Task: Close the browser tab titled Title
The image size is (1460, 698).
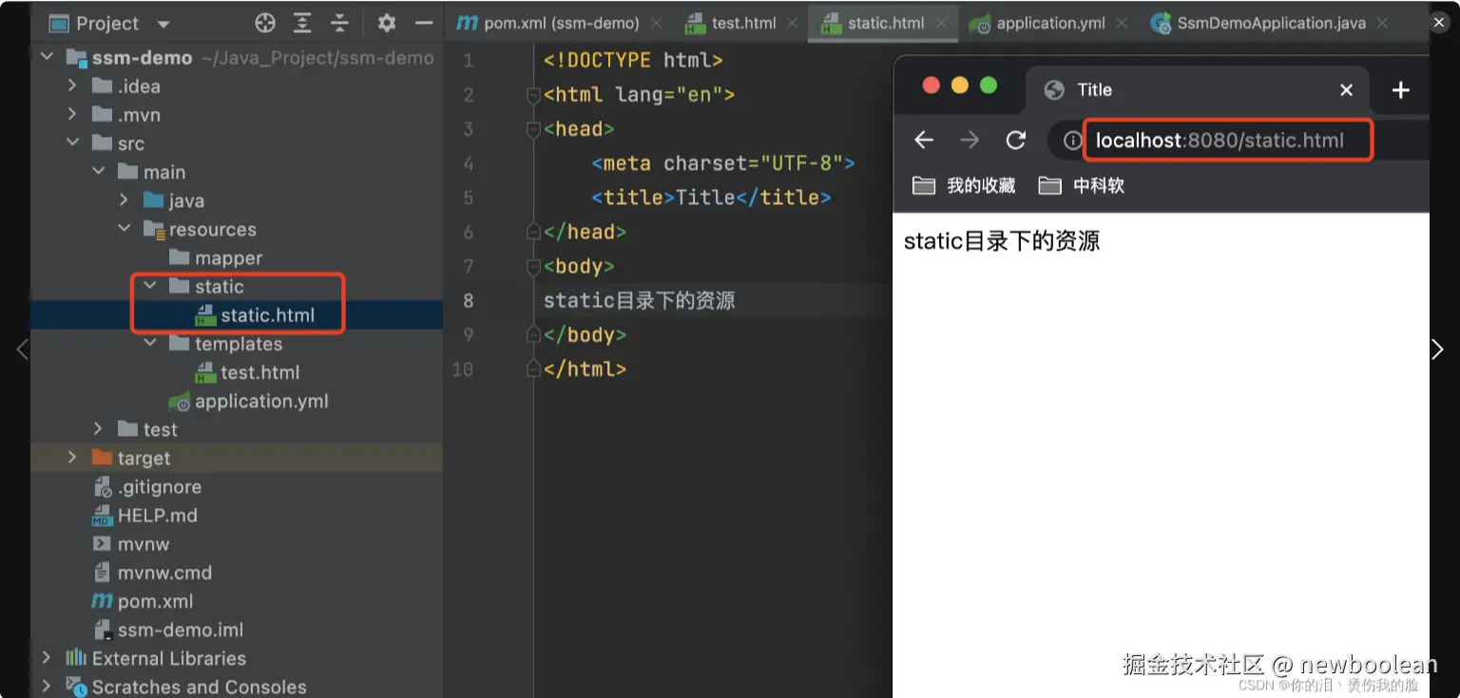Action: (1346, 90)
